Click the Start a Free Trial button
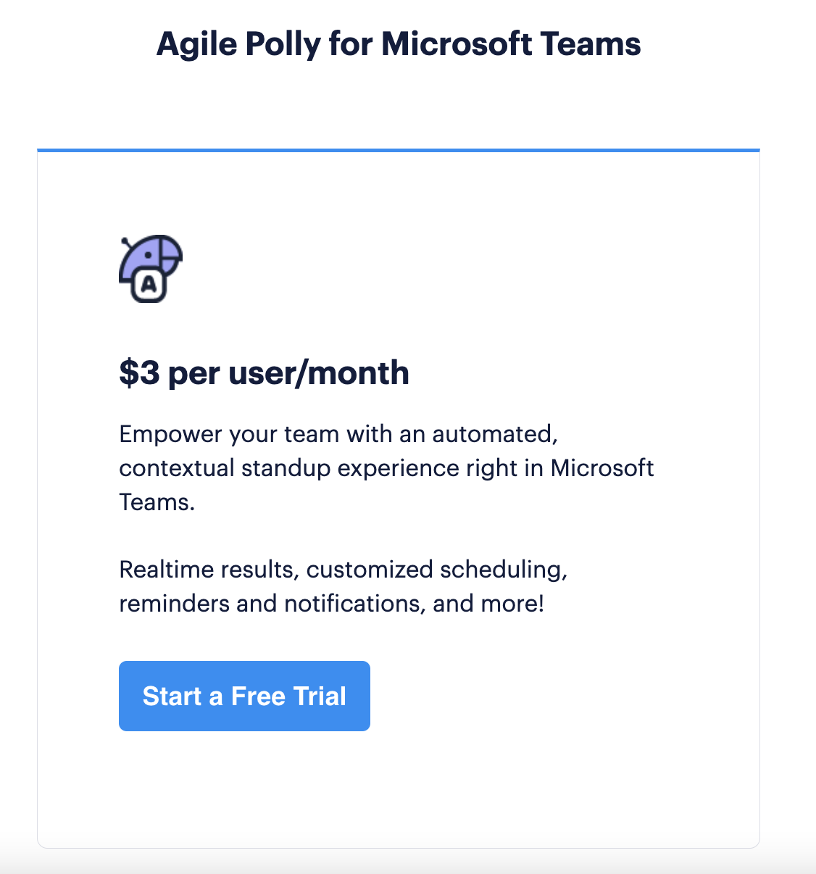Screen dimensions: 816x874 click(x=244, y=696)
